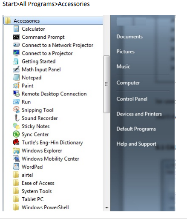Collapse the Accessories folder

(53, 21)
